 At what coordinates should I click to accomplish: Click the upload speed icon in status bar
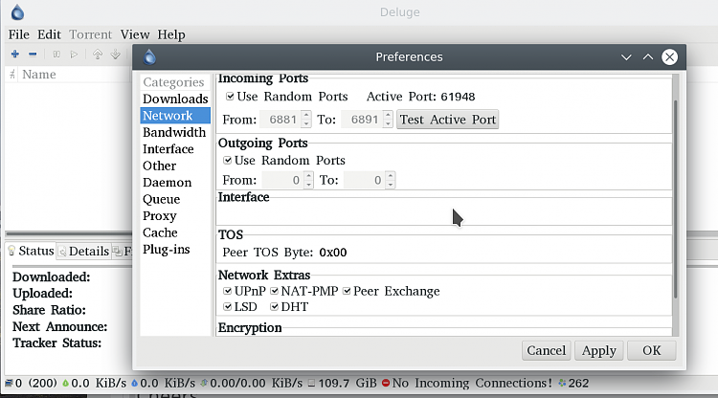pyautogui.click(x=134, y=383)
